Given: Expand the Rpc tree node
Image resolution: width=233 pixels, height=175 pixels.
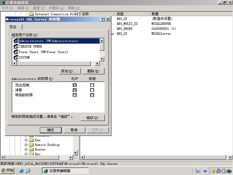Looking at the screenshot, I should pos(26,154).
